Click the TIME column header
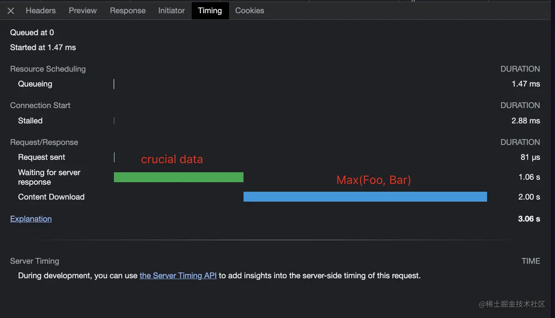This screenshot has width=555, height=318. (531, 261)
